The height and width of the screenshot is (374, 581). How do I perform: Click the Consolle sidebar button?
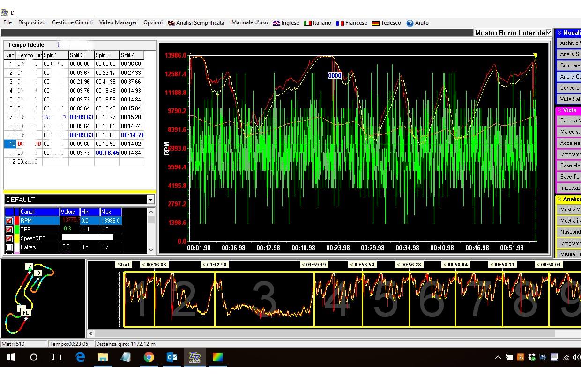pos(569,88)
